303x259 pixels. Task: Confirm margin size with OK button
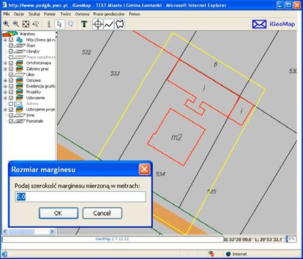tap(58, 213)
